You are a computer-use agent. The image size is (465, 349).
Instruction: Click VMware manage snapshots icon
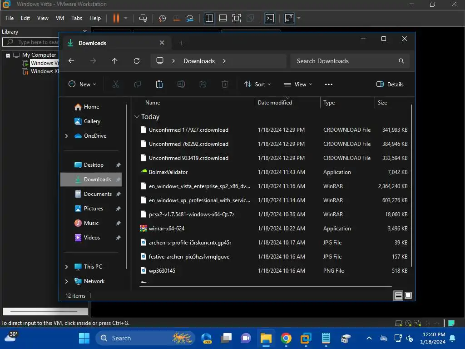click(190, 18)
